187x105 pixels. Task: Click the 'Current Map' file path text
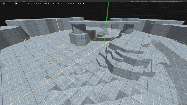coord(162,1)
